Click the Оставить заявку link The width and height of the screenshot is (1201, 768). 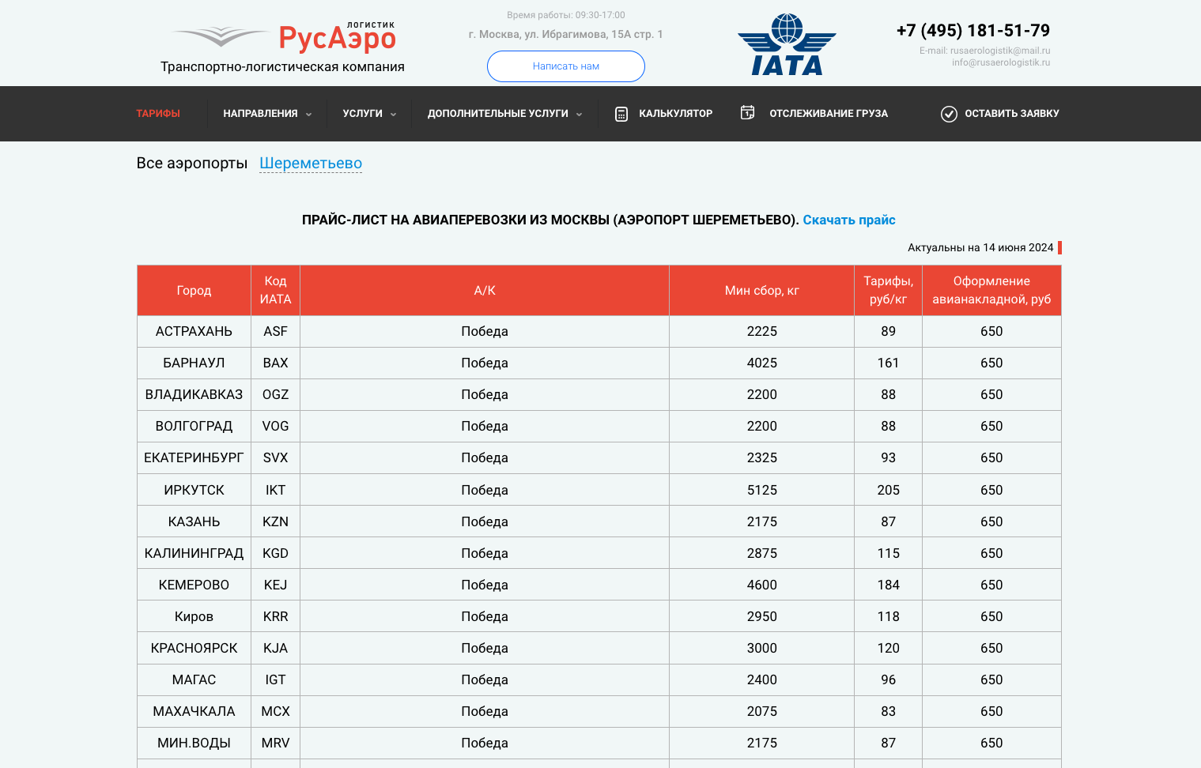tap(1011, 114)
